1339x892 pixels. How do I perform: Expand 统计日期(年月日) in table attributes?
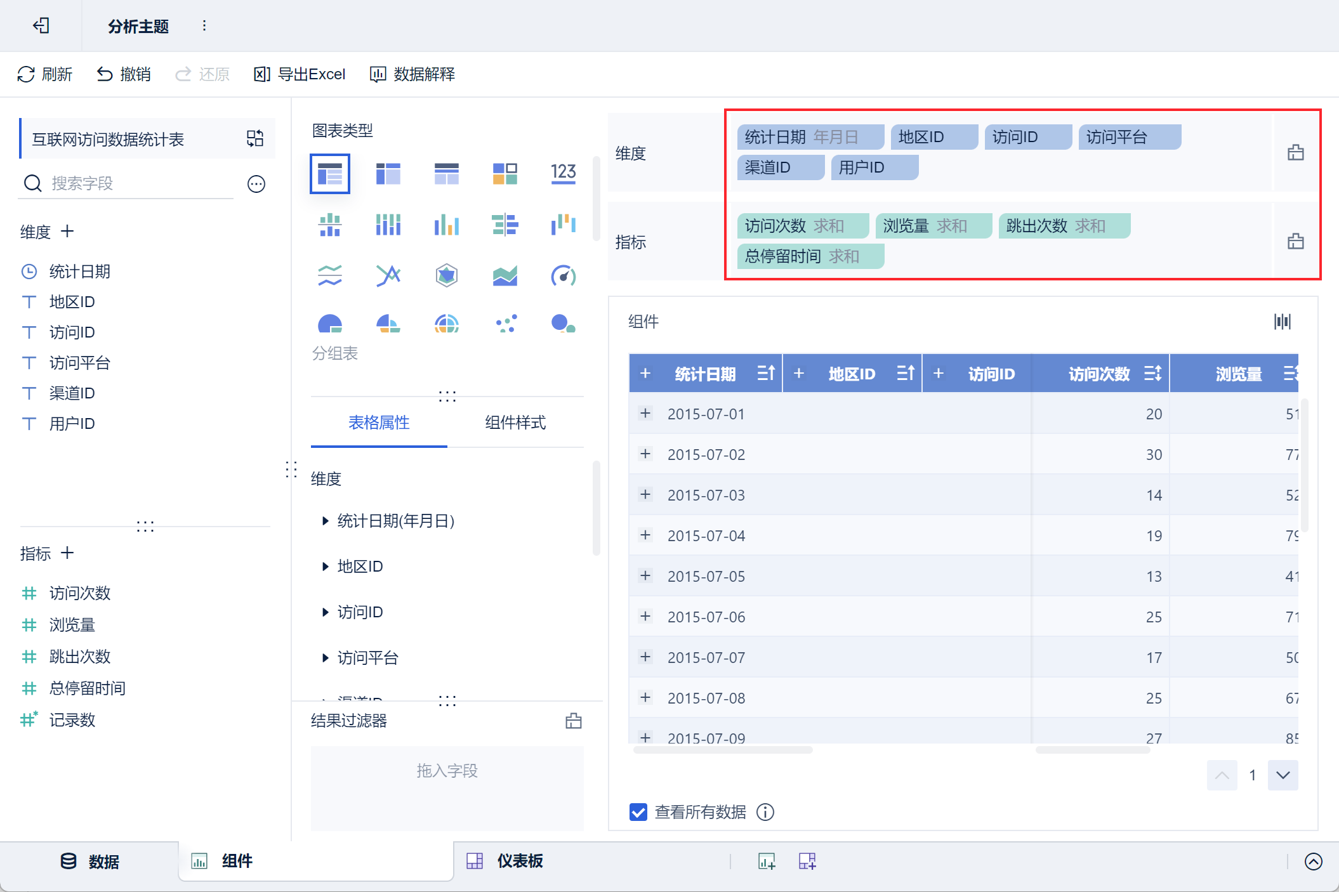326,521
